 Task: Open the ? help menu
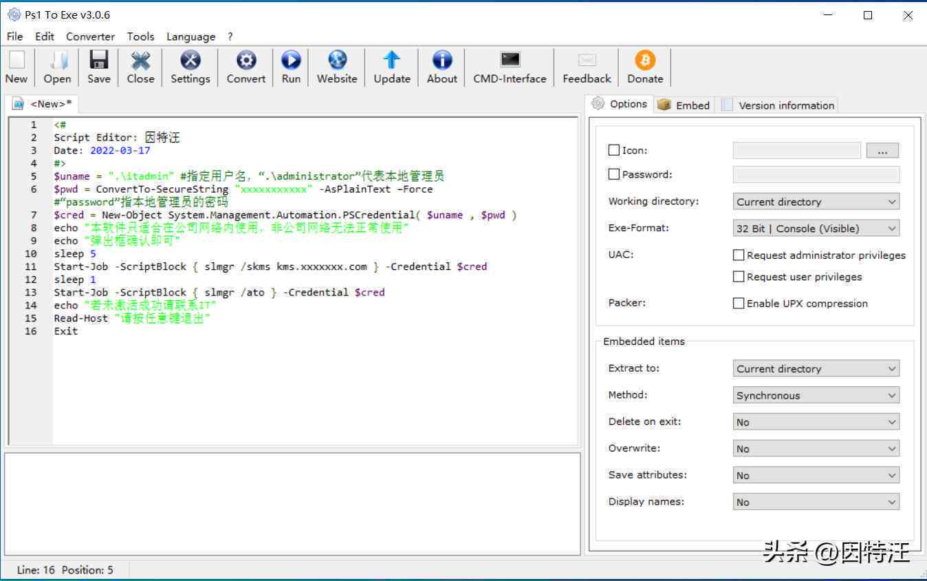pos(230,36)
